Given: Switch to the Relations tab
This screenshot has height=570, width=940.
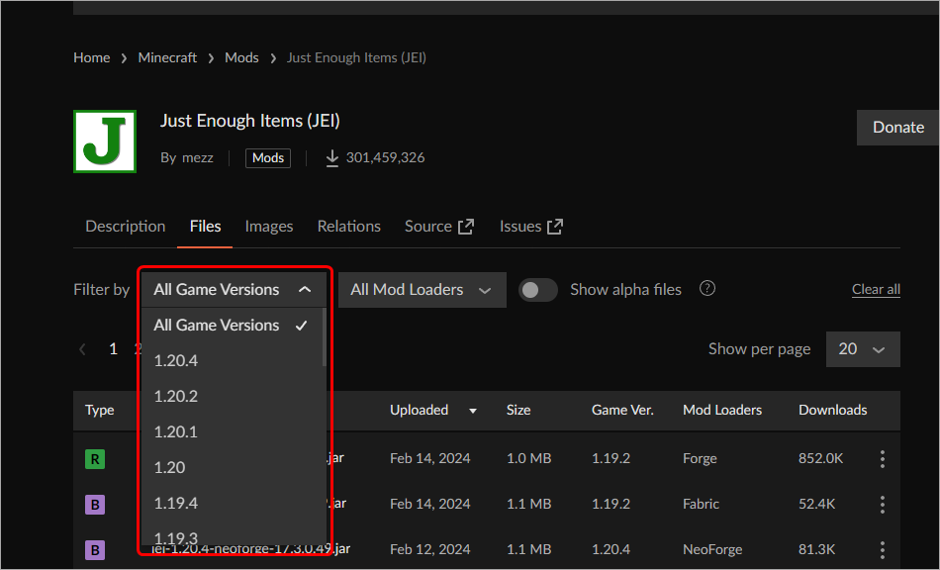Looking at the screenshot, I should (x=349, y=227).
